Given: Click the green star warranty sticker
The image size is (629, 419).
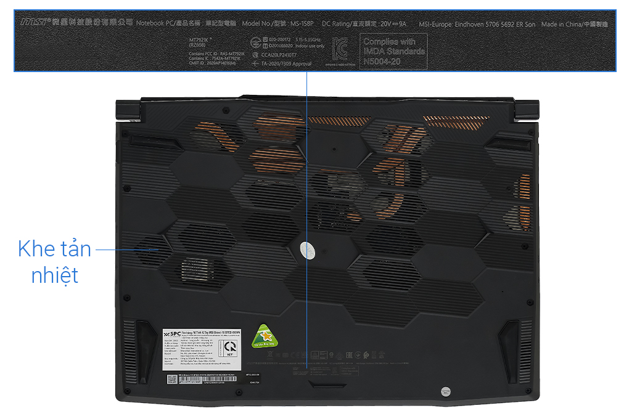Looking at the screenshot, I should point(265,336).
